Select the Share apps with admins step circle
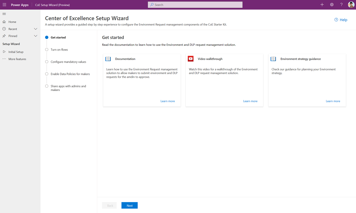Viewport: 356px width, 213px height. pyautogui.click(x=47, y=86)
